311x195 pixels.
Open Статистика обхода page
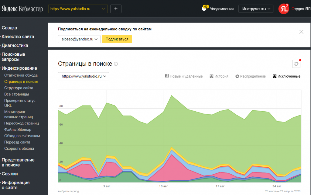(x=21, y=75)
